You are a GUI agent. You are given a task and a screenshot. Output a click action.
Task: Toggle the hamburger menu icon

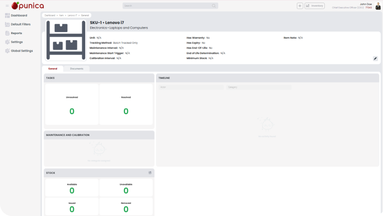7,6
